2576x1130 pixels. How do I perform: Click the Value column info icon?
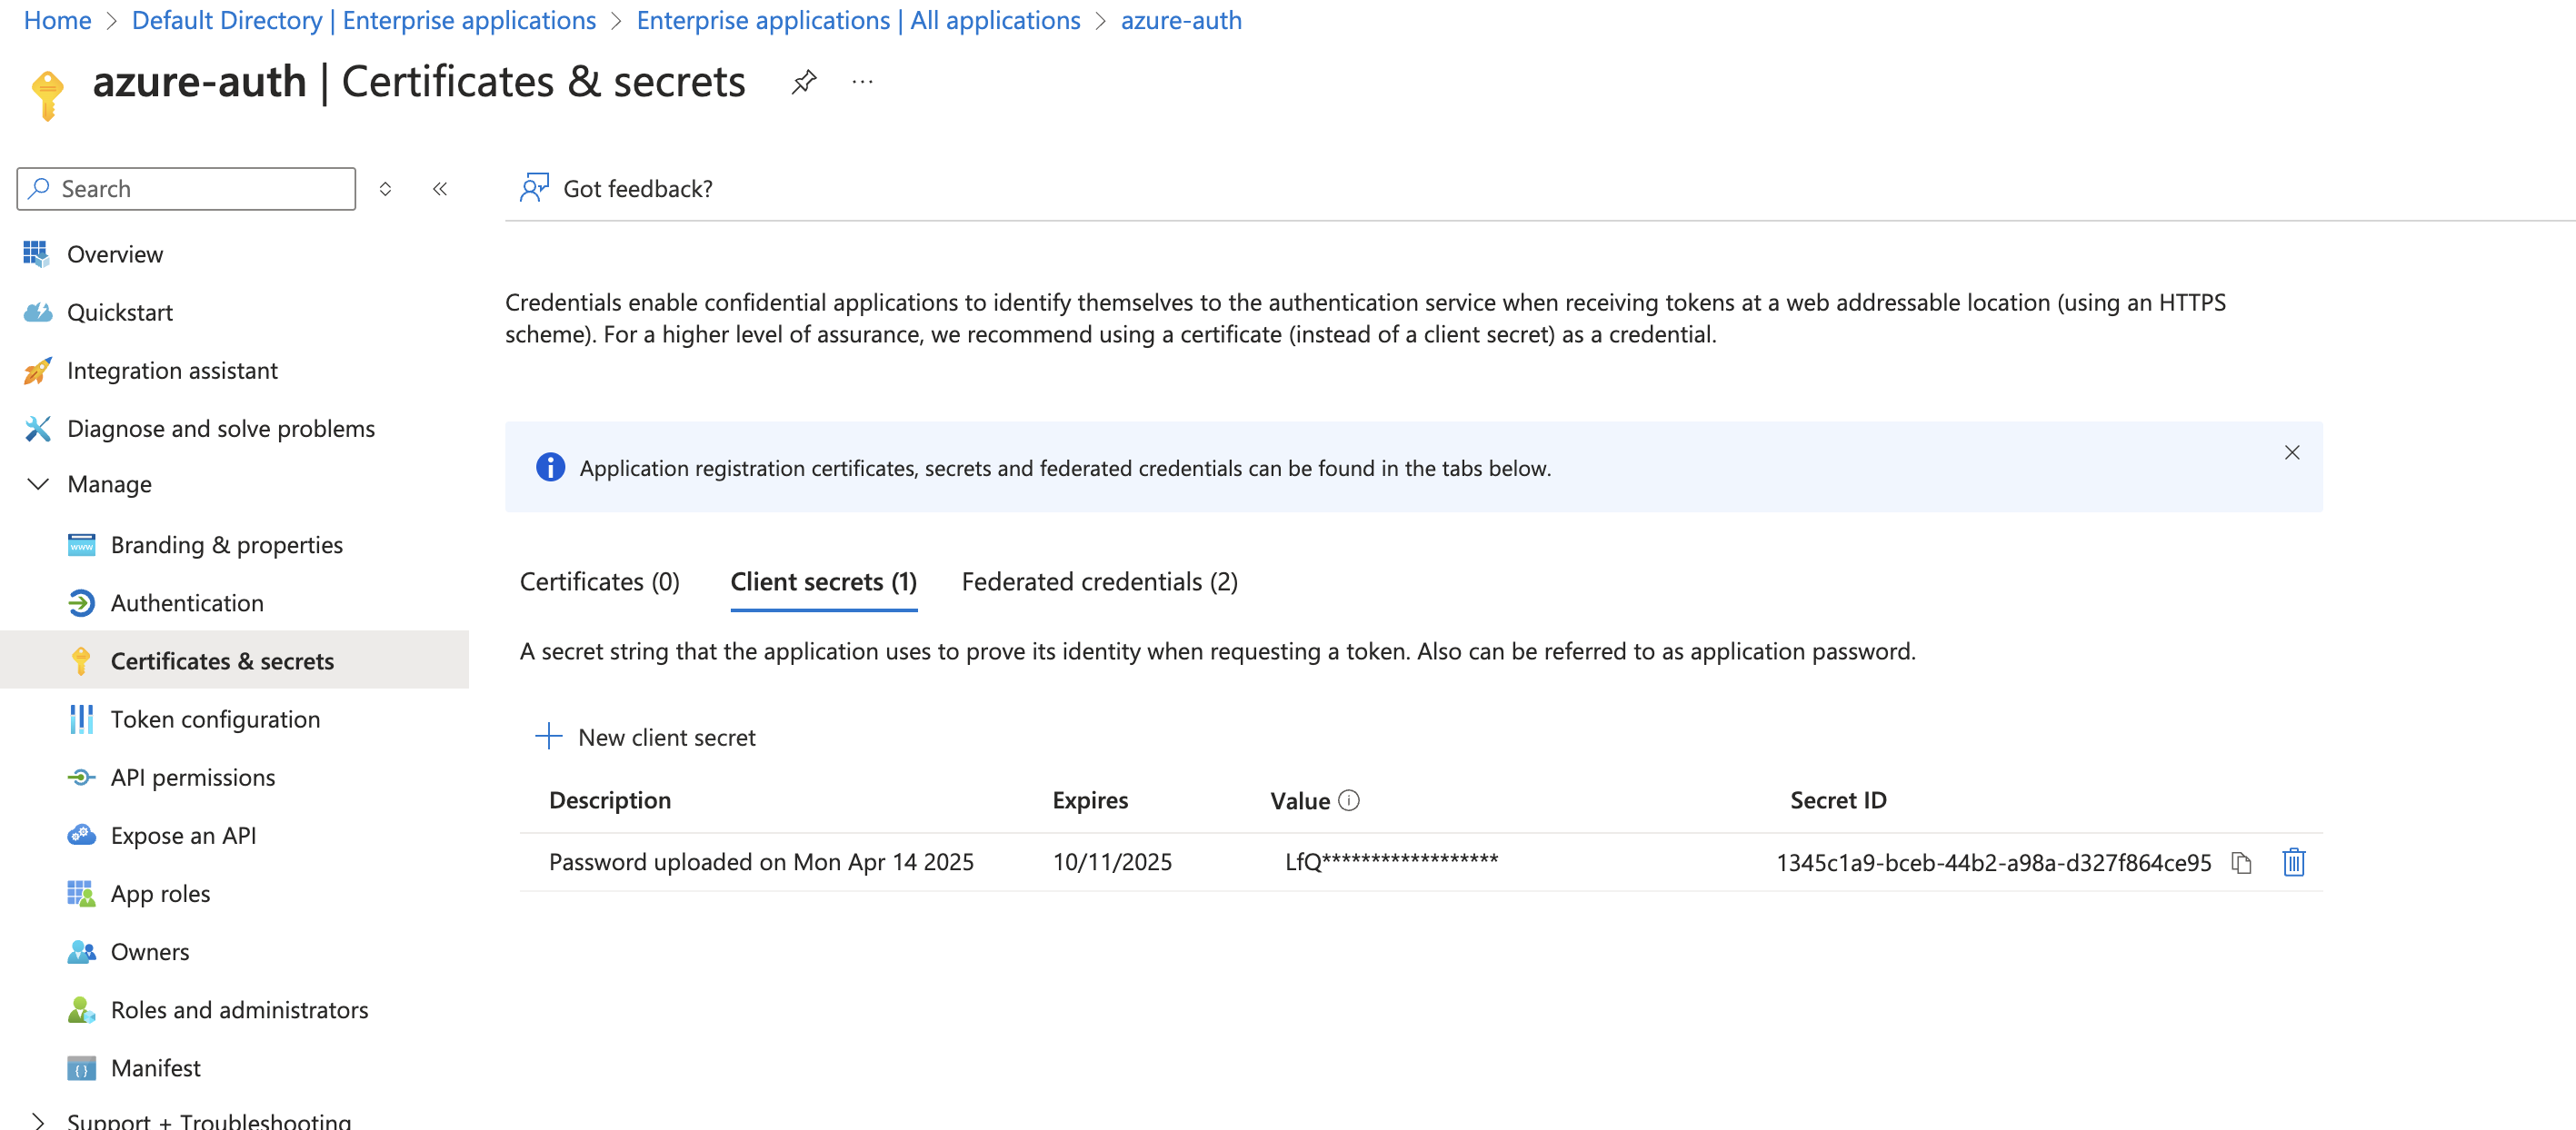point(1349,800)
